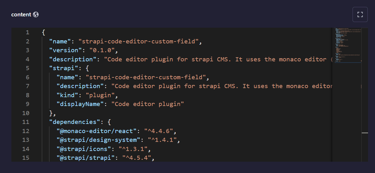Click the code minimap preview
375x173 pixels.
pyautogui.click(x=348, y=45)
